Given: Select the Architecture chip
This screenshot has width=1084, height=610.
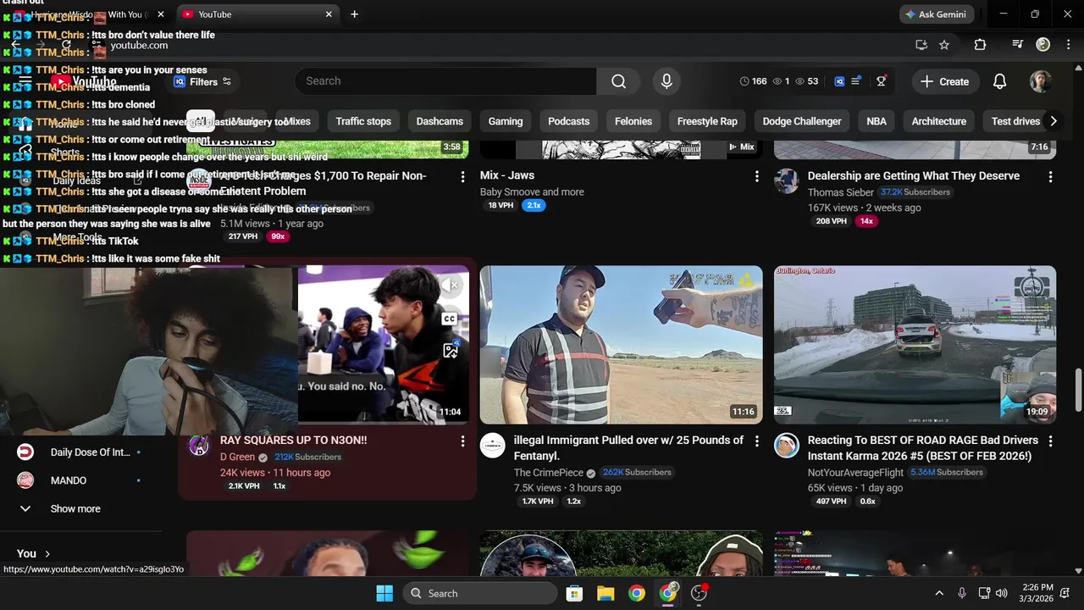Looking at the screenshot, I should tap(938, 121).
